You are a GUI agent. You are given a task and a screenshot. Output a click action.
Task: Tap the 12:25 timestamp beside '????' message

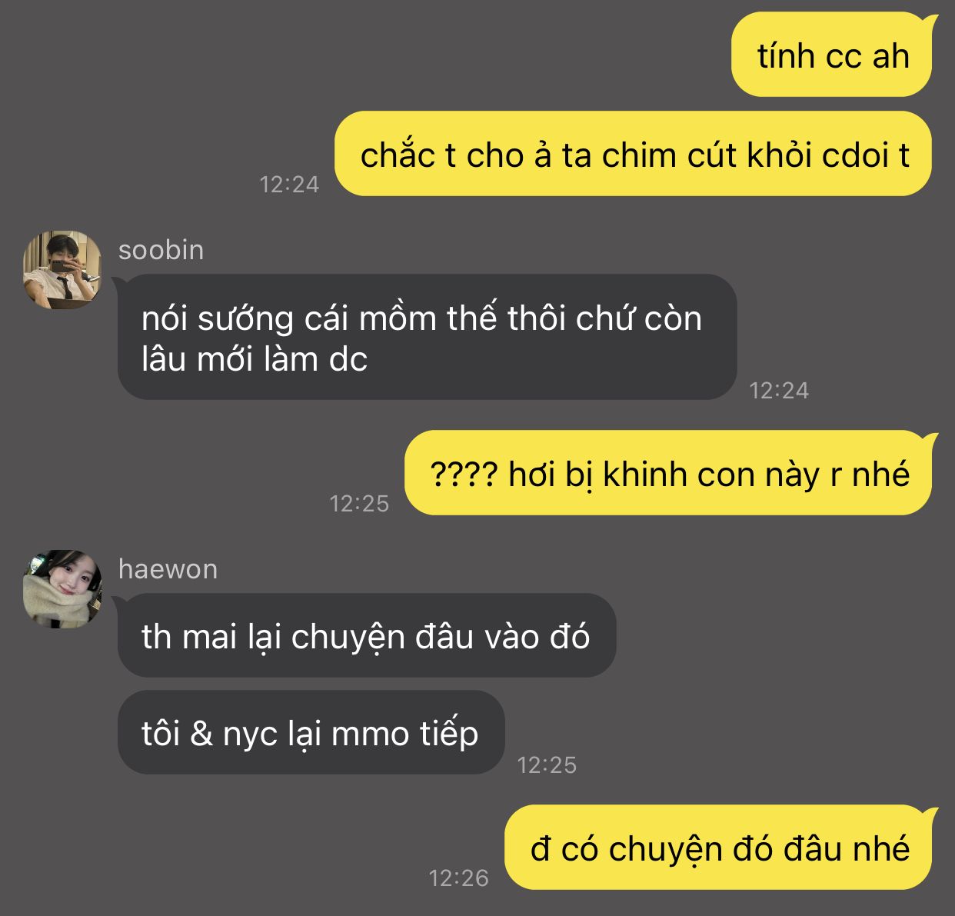click(x=359, y=504)
